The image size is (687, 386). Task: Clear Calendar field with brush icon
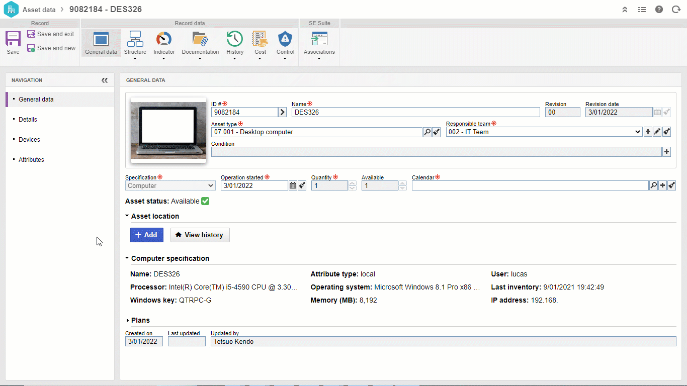671,185
